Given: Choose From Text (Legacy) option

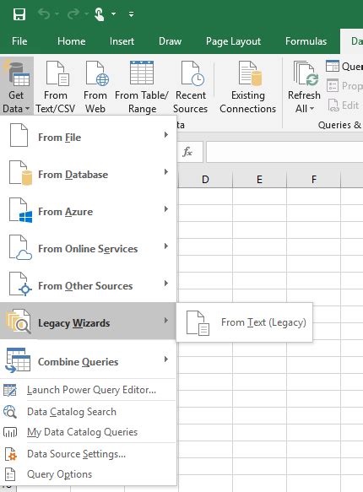Looking at the screenshot, I should 245,322.
